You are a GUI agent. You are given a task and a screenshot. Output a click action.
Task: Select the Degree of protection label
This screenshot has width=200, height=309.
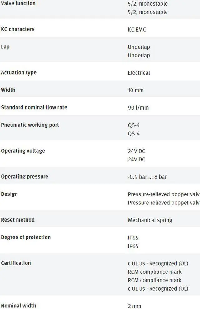26,237
